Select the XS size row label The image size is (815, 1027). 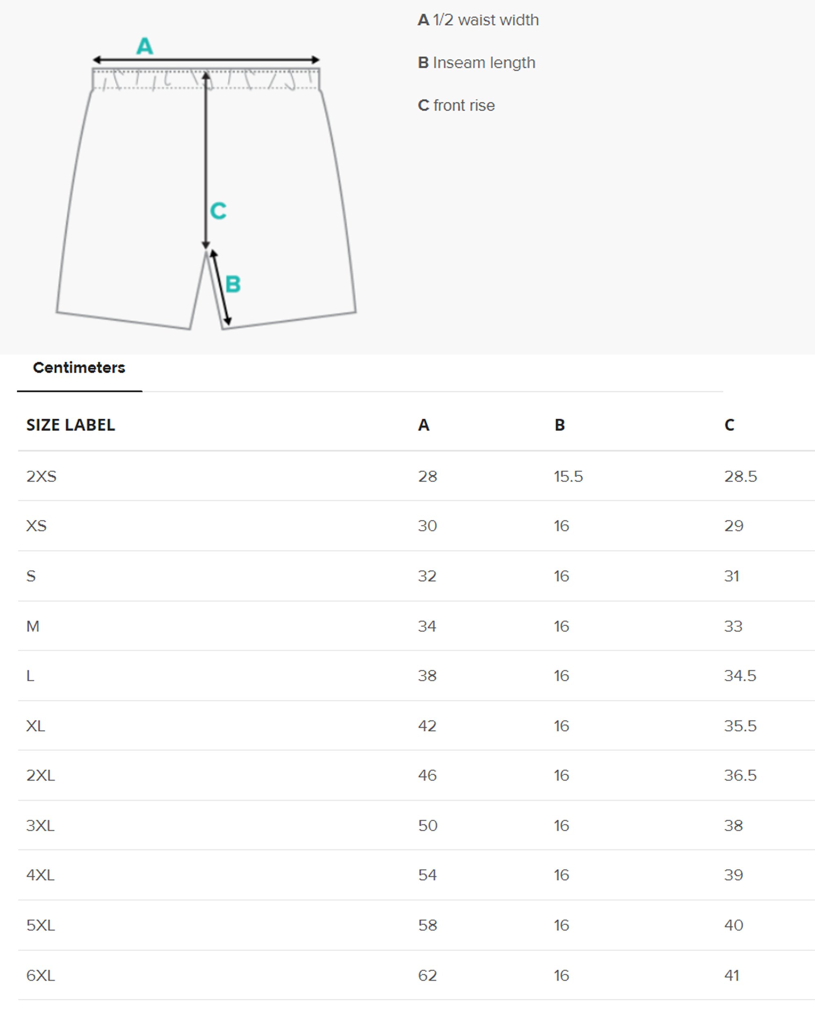(36, 526)
